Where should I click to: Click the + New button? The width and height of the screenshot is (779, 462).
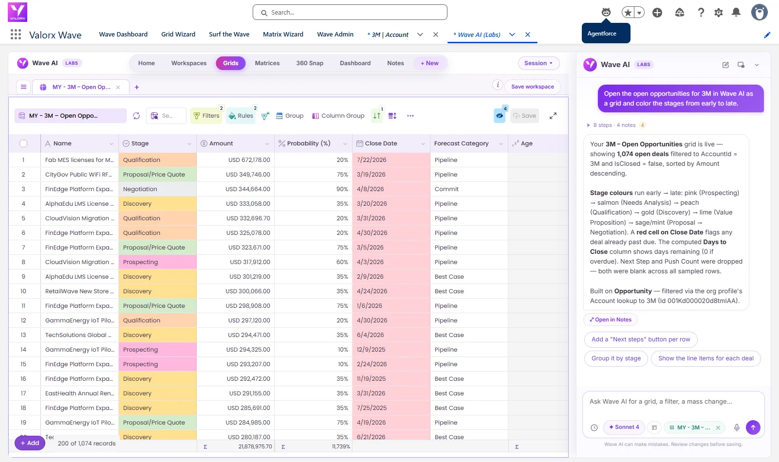pyautogui.click(x=430, y=63)
